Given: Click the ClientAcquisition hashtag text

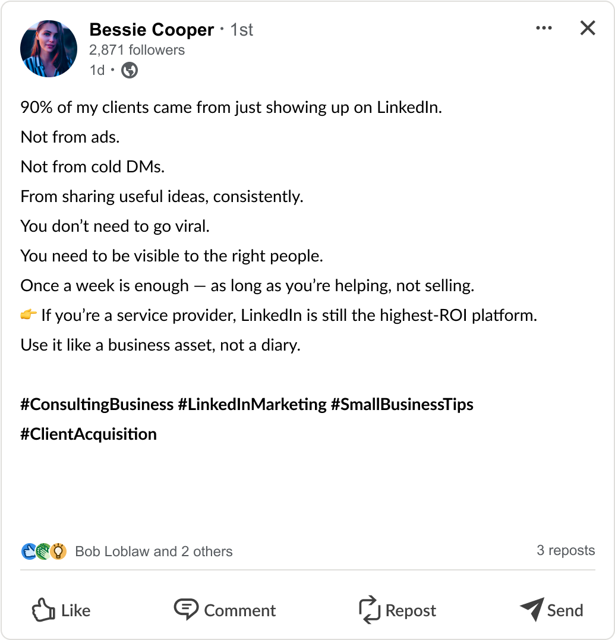Looking at the screenshot, I should (89, 434).
